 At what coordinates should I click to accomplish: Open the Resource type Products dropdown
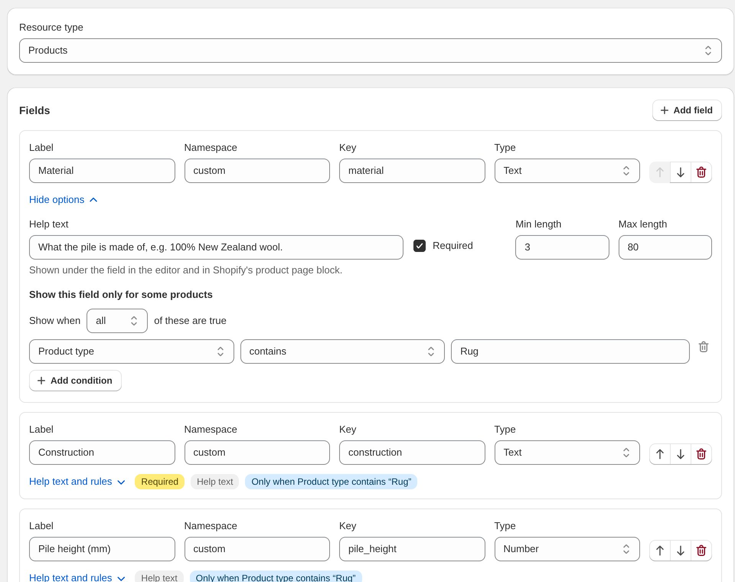click(x=370, y=51)
